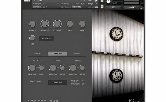This screenshot has height=102, width=166.
Task: Click the VELOCITY MOD knob
Action: pyautogui.click(x=41, y=68)
